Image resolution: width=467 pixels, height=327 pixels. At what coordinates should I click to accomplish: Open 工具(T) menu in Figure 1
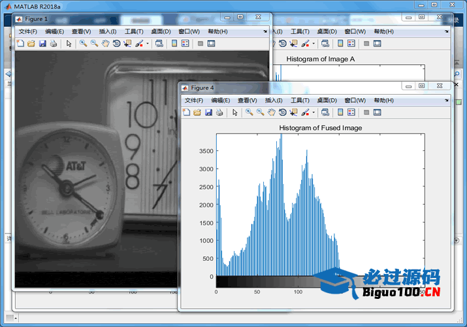click(x=134, y=31)
